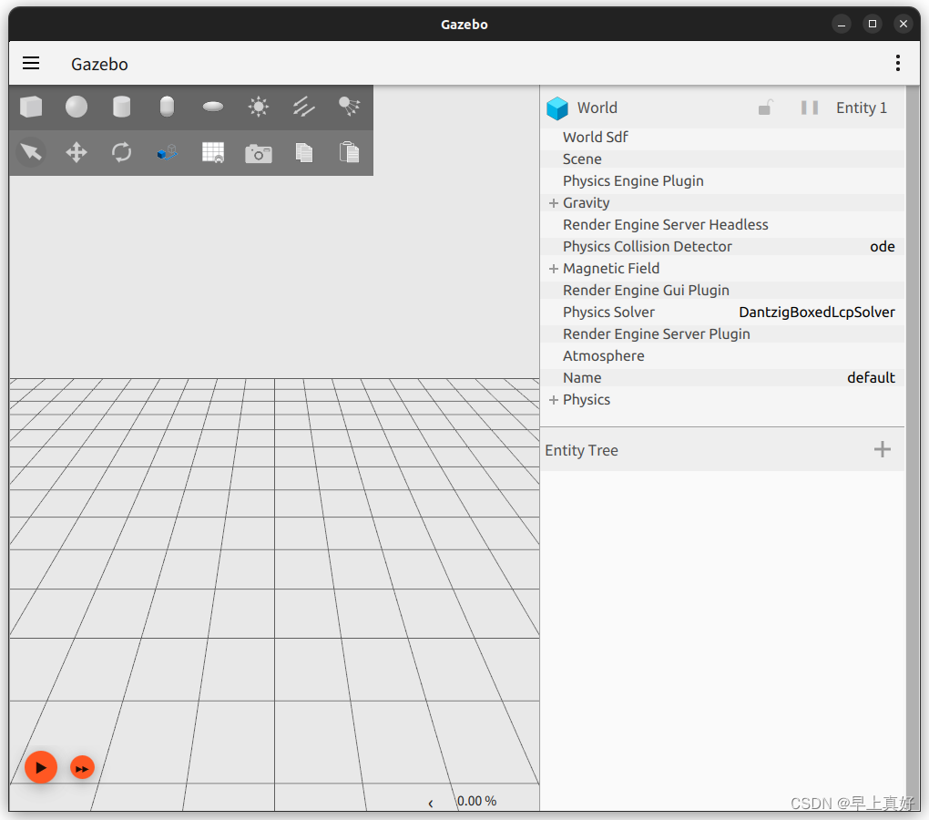929x820 pixels.
Task: Toggle the component inspector pause
Action: pyautogui.click(x=810, y=108)
